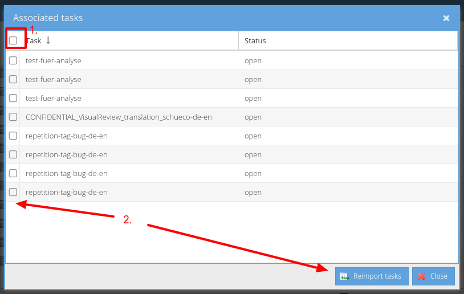This screenshot has height=294, width=464.
Task: Close dialog using the white X icon
Action: coord(446,18)
